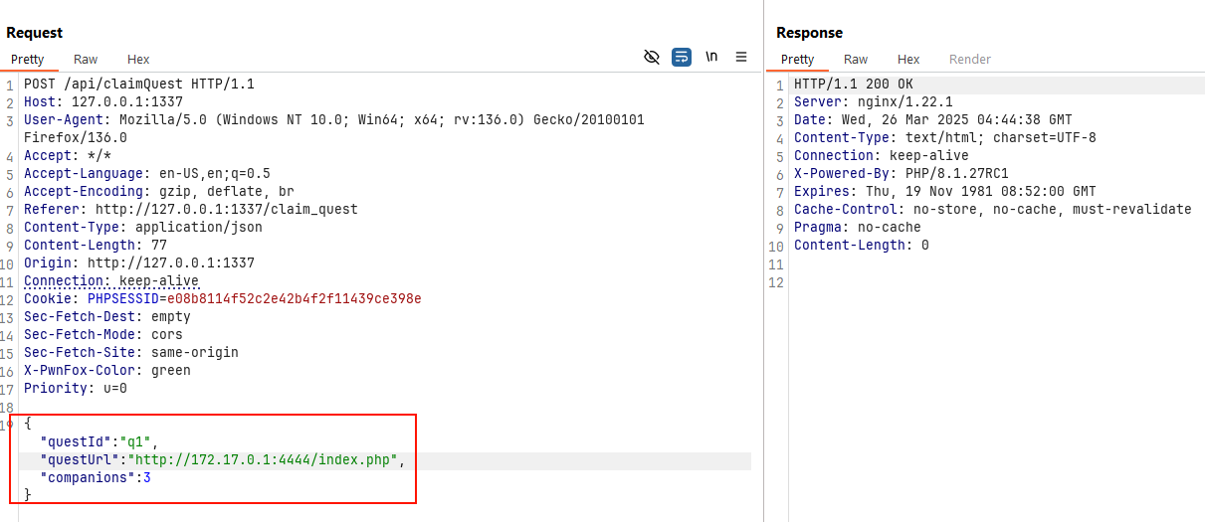Click the Accept-Language header line
The image size is (1205, 522).
coord(147,174)
